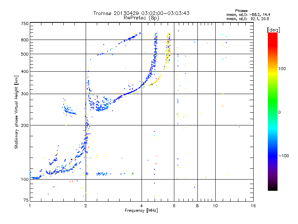Click the frequency axis tick label "1"
The height and width of the screenshot is (224, 298).
[30, 206]
